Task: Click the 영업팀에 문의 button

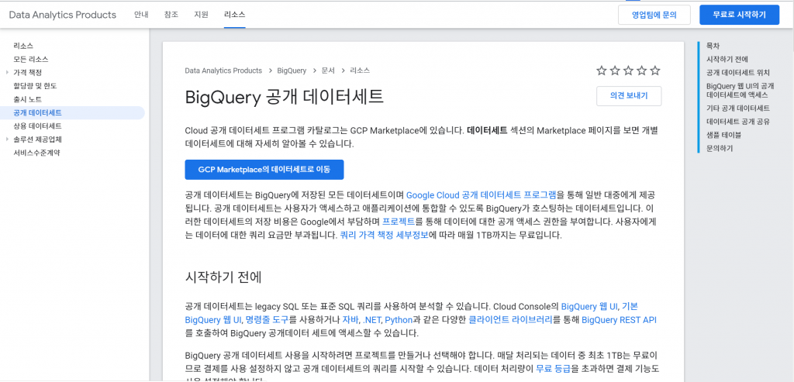Action: click(654, 15)
